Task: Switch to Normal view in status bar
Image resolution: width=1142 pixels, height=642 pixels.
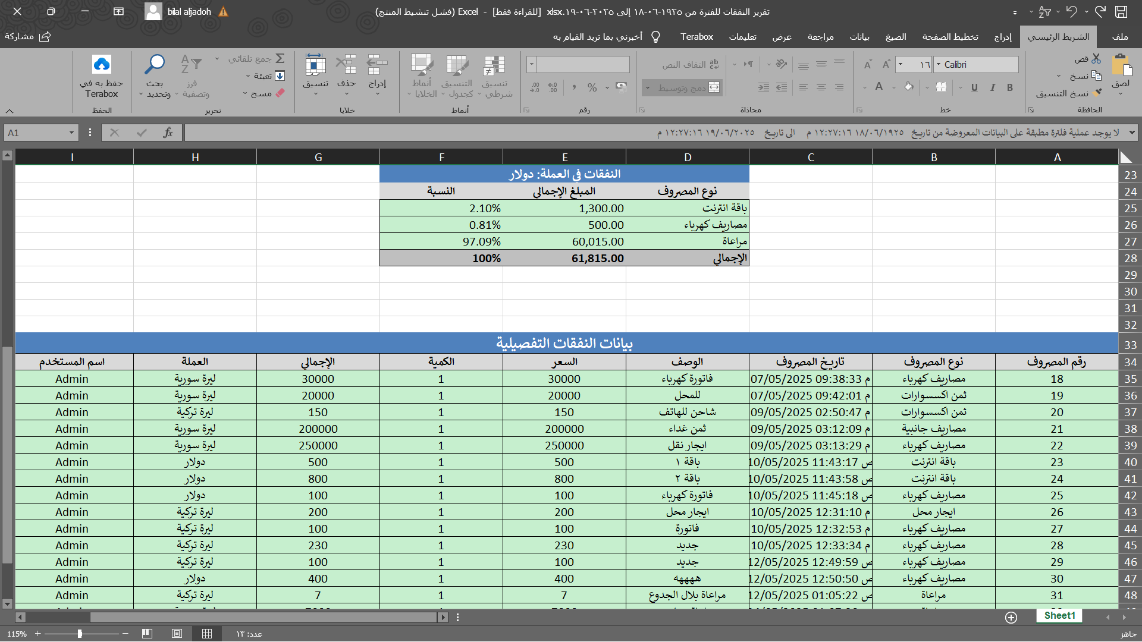Action: (x=206, y=634)
